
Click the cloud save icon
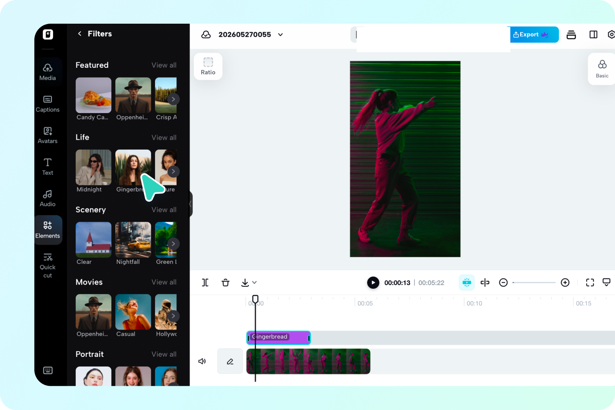click(206, 35)
